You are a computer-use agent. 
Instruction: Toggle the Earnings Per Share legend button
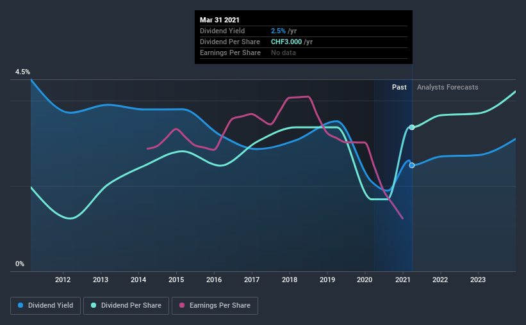215,306
